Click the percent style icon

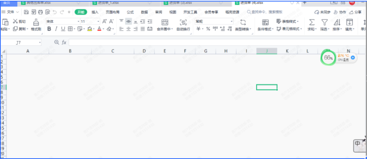coord(208,29)
